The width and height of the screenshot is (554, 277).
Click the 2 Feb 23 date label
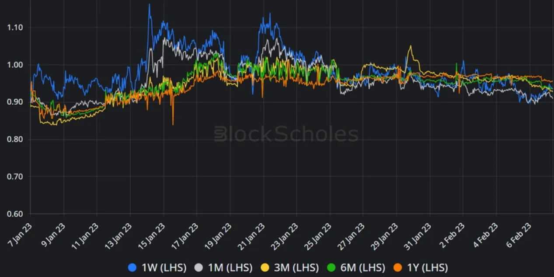click(x=453, y=236)
